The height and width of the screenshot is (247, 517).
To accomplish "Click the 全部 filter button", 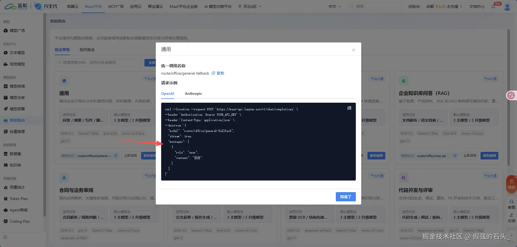I will (150, 63).
